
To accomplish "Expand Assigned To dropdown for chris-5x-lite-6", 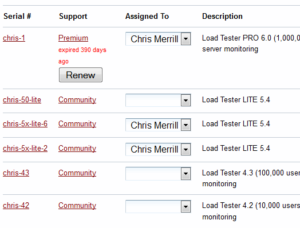I will (158, 125).
